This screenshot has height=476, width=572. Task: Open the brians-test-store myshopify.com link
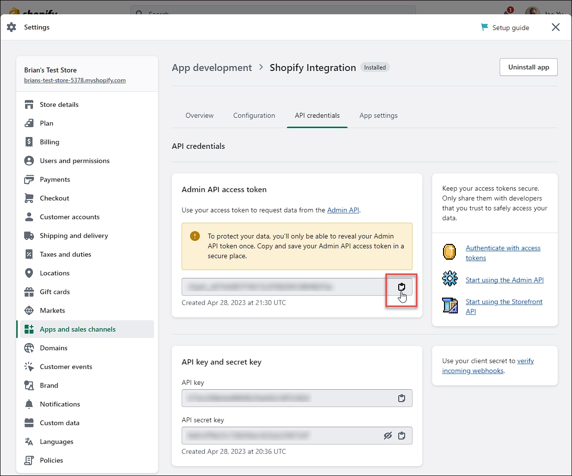pos(75,80)
